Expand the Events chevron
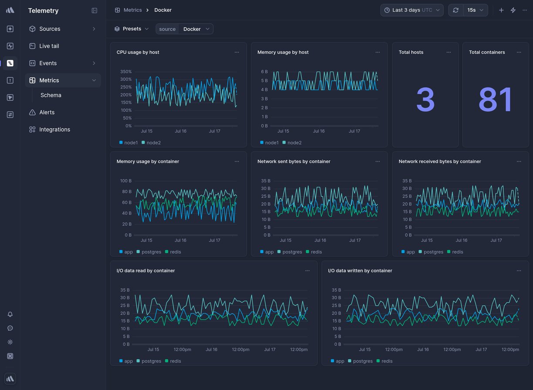Image resolution: width=533 pixels, height=390 pixels. [x=94, y=63]
